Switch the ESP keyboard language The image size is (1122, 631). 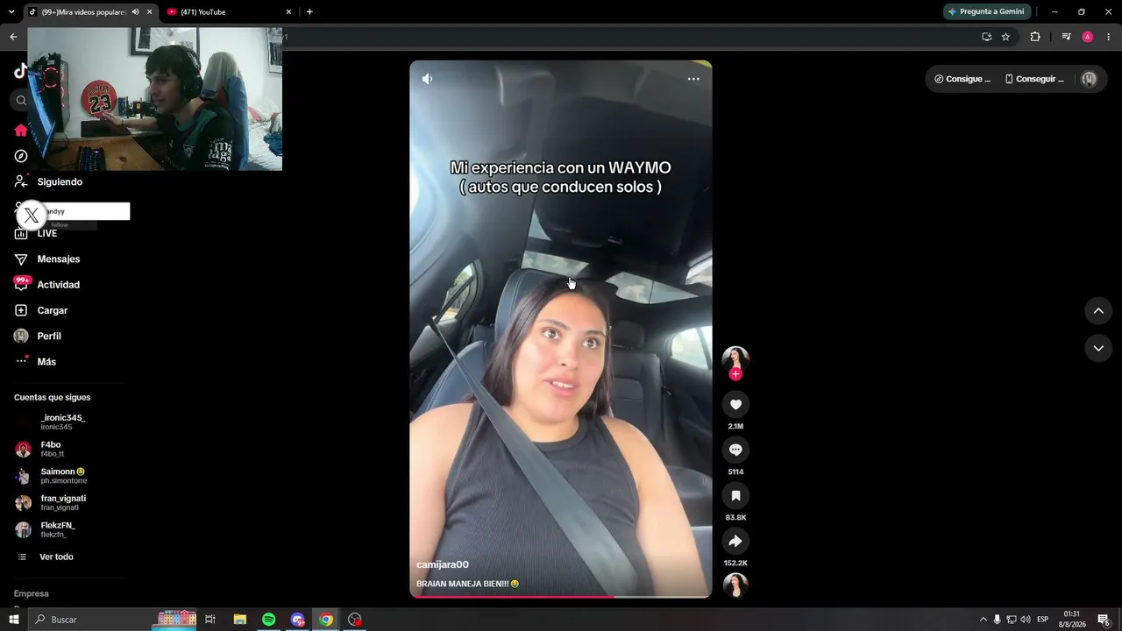(1043, 620)
